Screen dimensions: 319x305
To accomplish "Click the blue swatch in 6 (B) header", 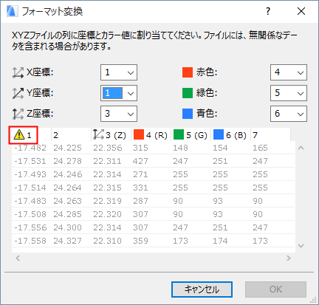I will click(x=219, y=134).
